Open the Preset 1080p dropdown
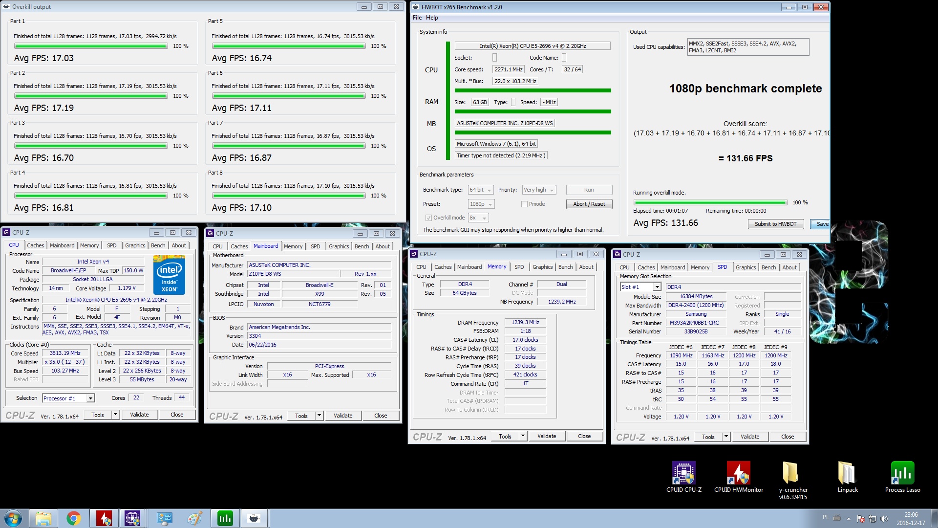Image resolution: width=938 pixels, height=528 pixels. 481,204
